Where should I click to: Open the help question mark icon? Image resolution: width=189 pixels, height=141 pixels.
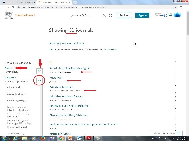[111, 15]
